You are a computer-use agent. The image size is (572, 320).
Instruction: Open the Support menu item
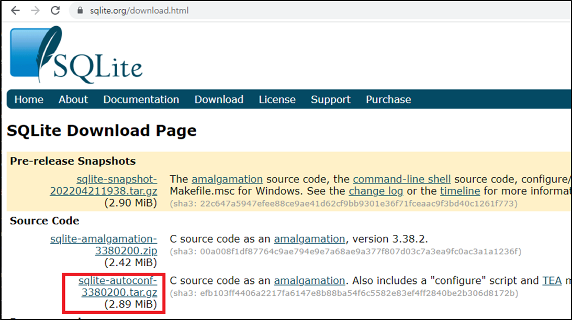coord(331,99)
